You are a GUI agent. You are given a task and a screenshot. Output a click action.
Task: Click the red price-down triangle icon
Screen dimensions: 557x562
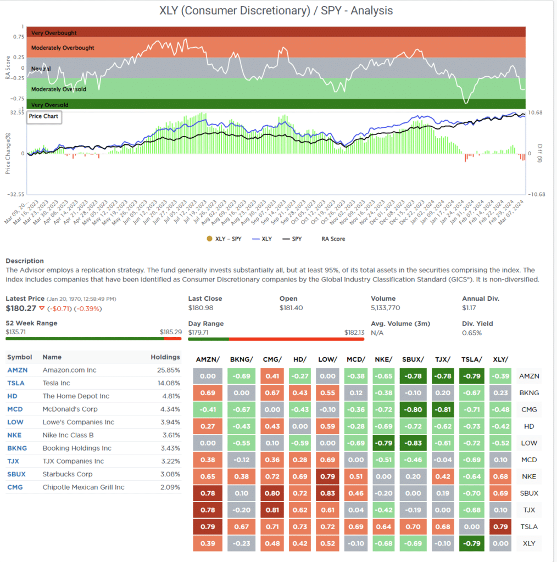42,308
